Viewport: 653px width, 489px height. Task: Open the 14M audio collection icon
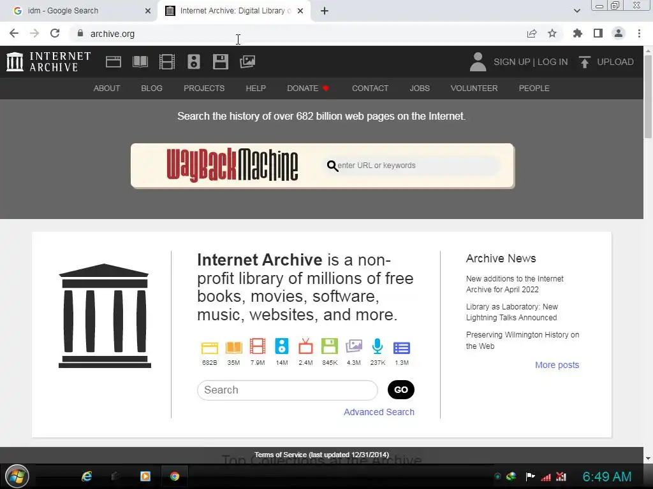[282, 346]
